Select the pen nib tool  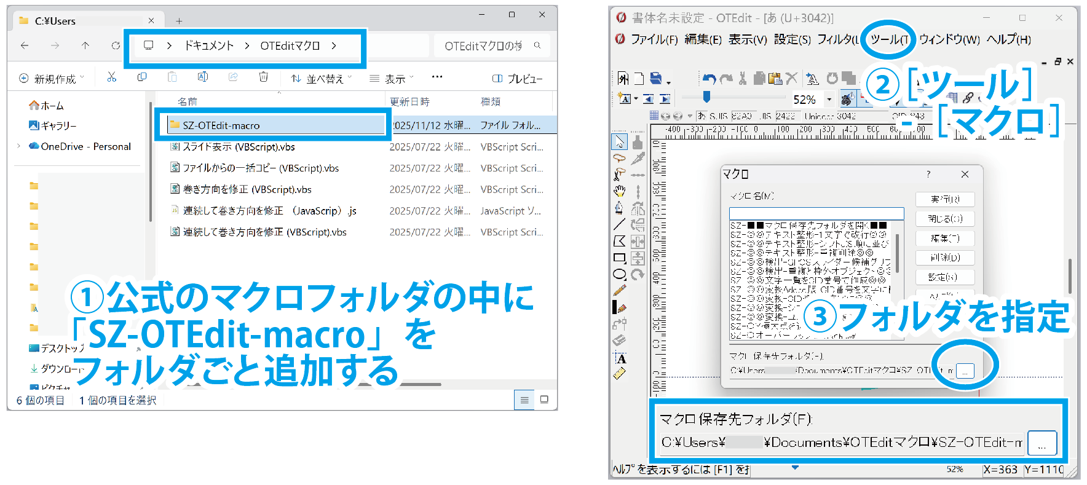click(619, 208)
